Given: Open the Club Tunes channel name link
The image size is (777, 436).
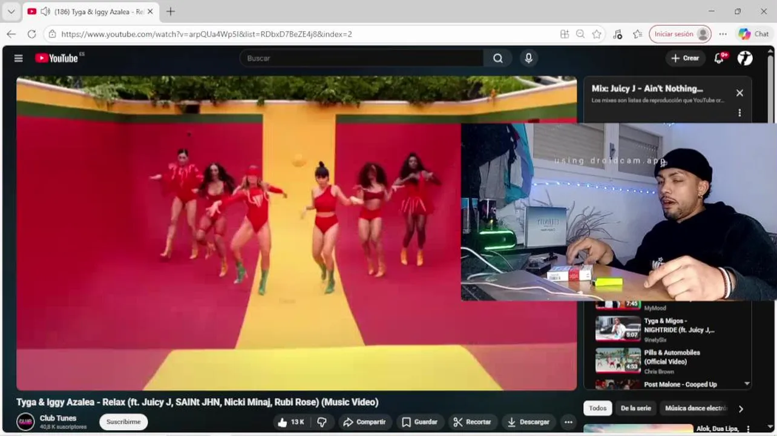Looking at the screenshot, I should [58, 418].
